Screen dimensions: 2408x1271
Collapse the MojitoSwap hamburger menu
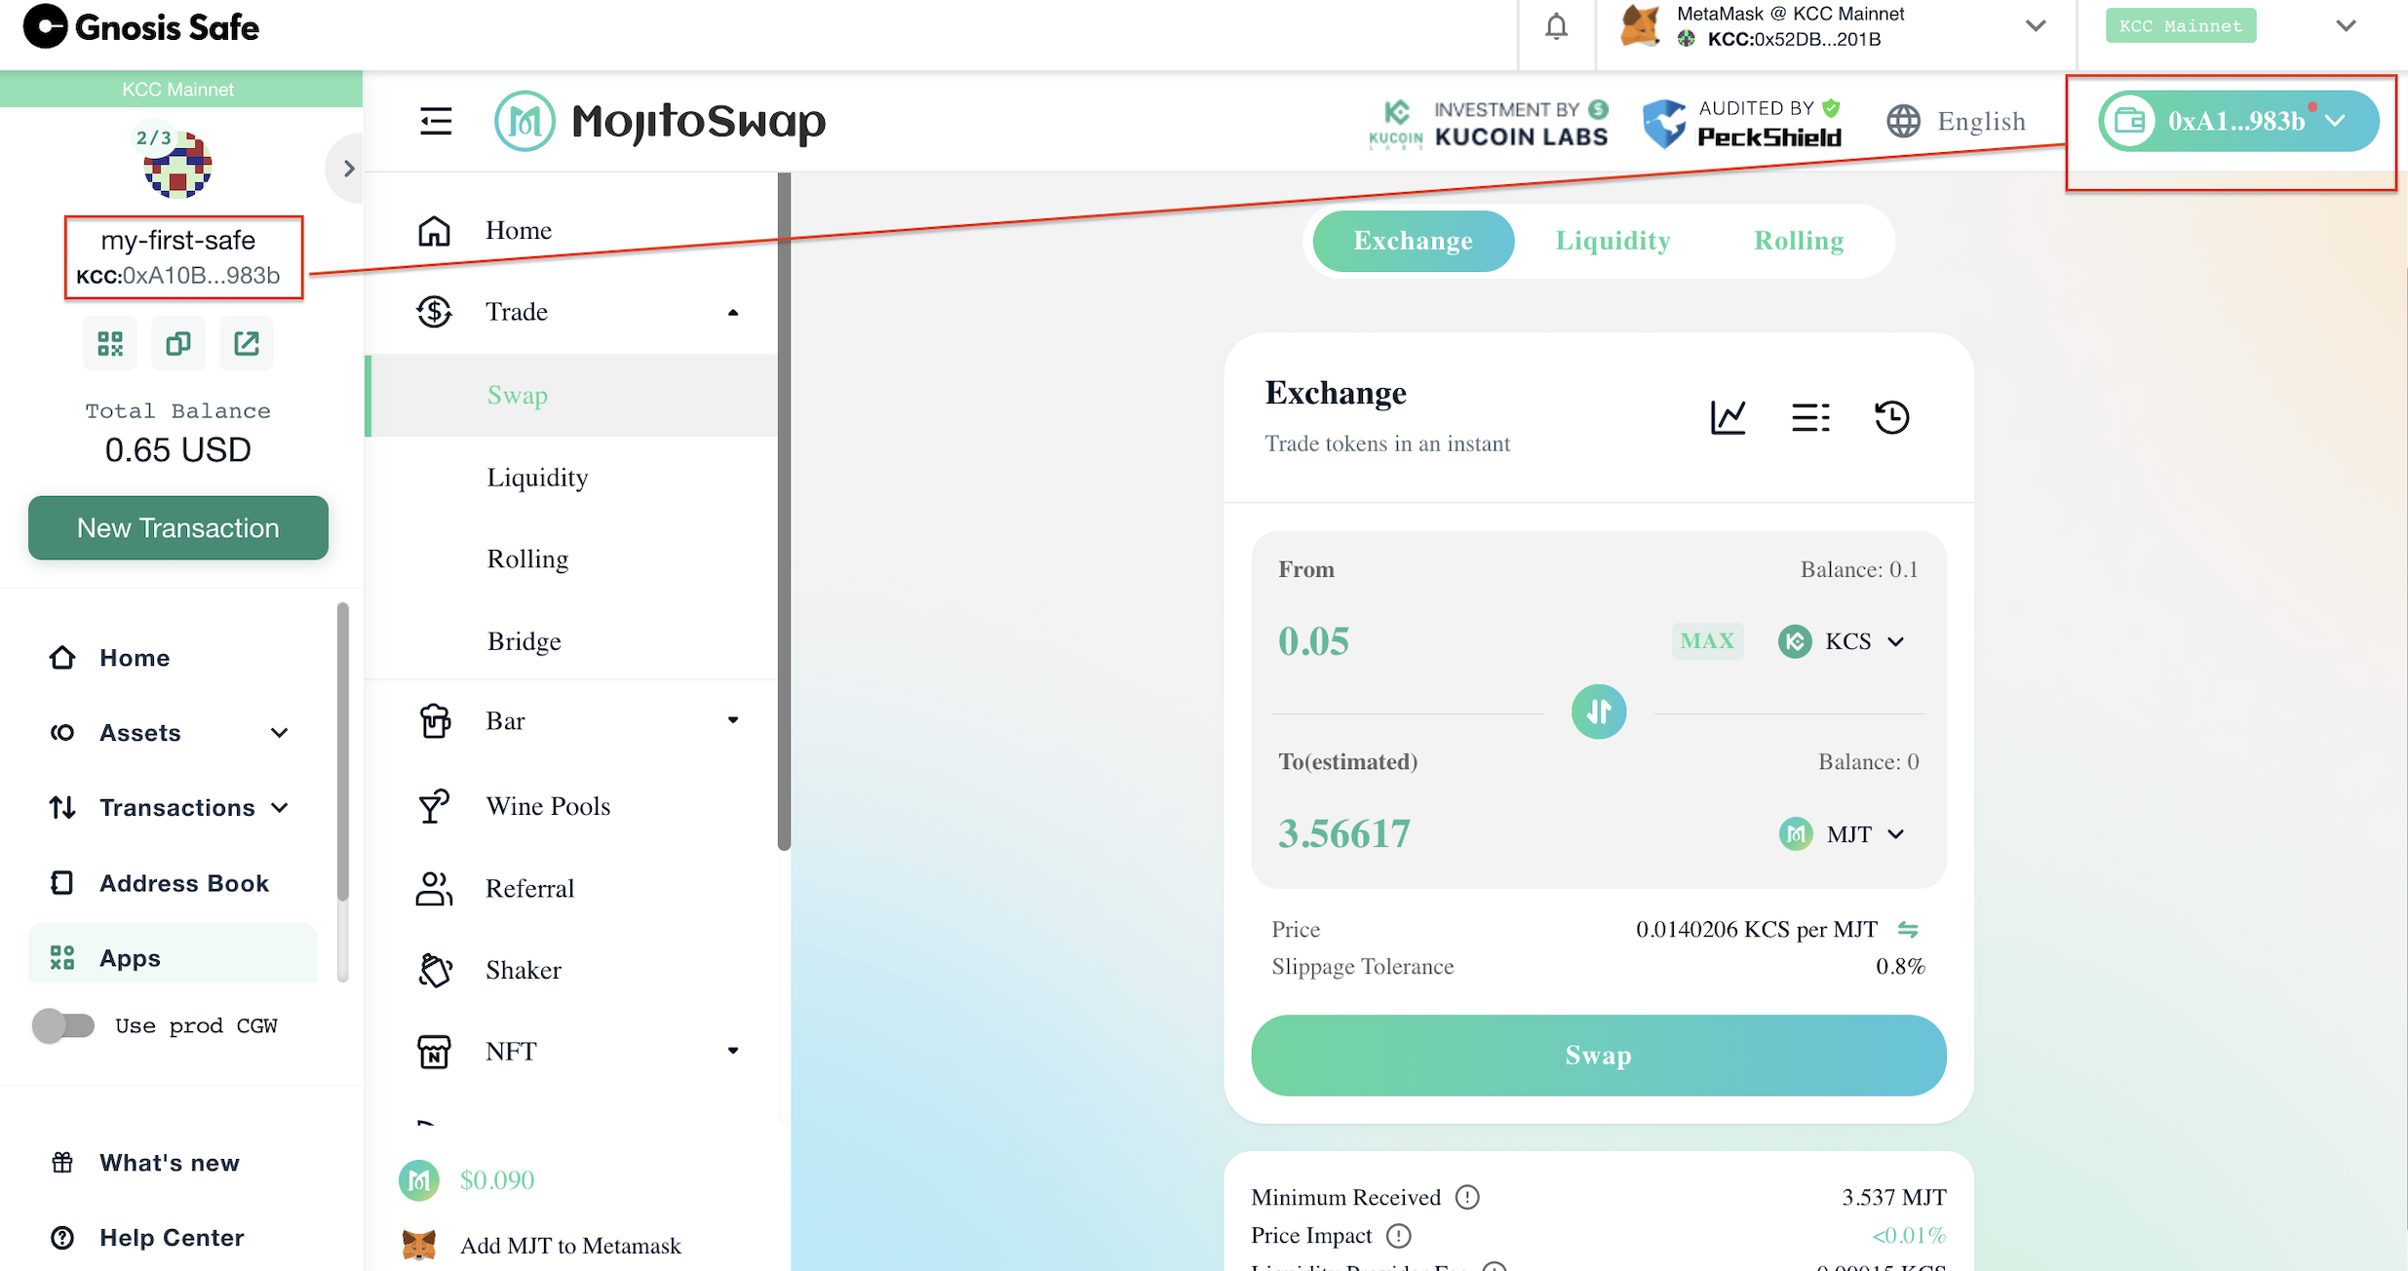click(436, 121)
